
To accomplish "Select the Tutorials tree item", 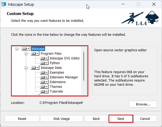I will [x=56, y=91].
